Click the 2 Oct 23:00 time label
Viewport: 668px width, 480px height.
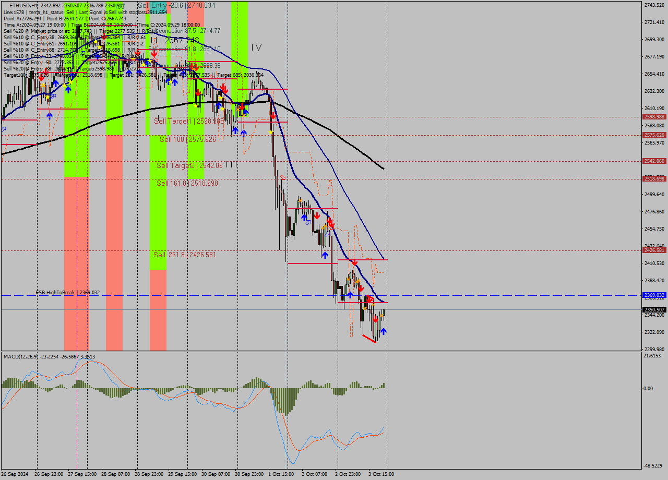point(348,474)
